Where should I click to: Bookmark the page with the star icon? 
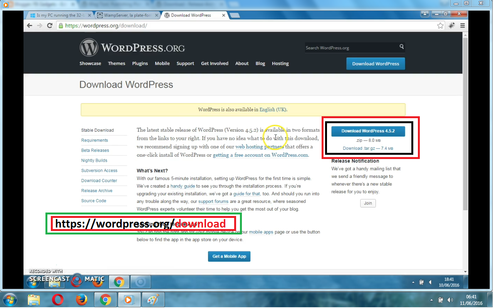(441, 26)
